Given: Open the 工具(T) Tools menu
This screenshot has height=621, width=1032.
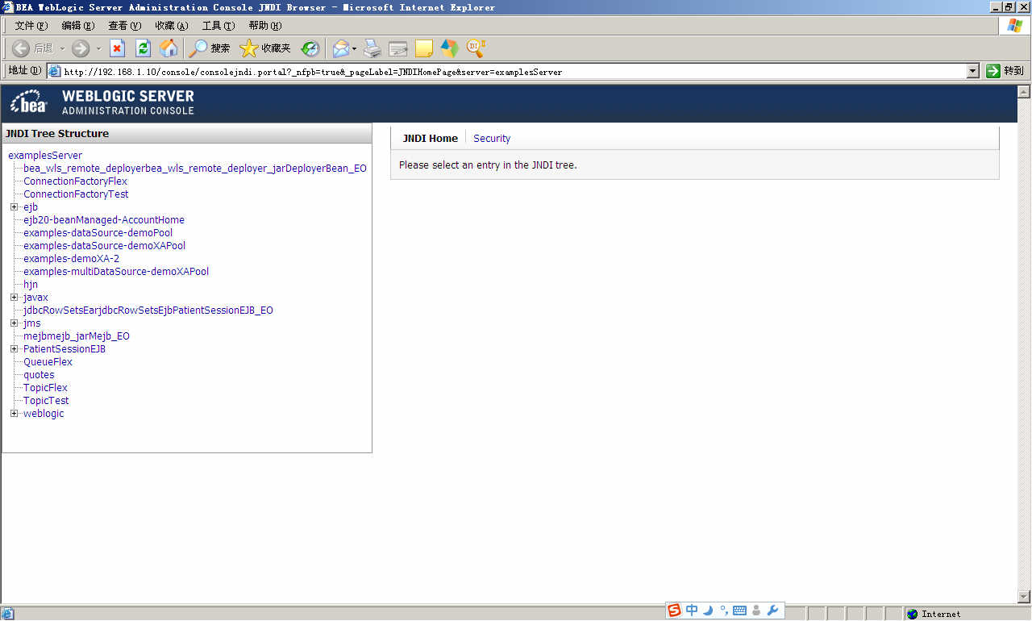Looking at the screenshot, I should coord(218,26).
